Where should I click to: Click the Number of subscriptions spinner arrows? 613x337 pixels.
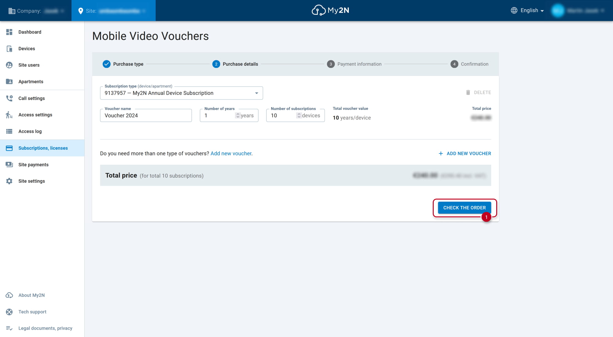pyautogui.click(x=299, y=115)
